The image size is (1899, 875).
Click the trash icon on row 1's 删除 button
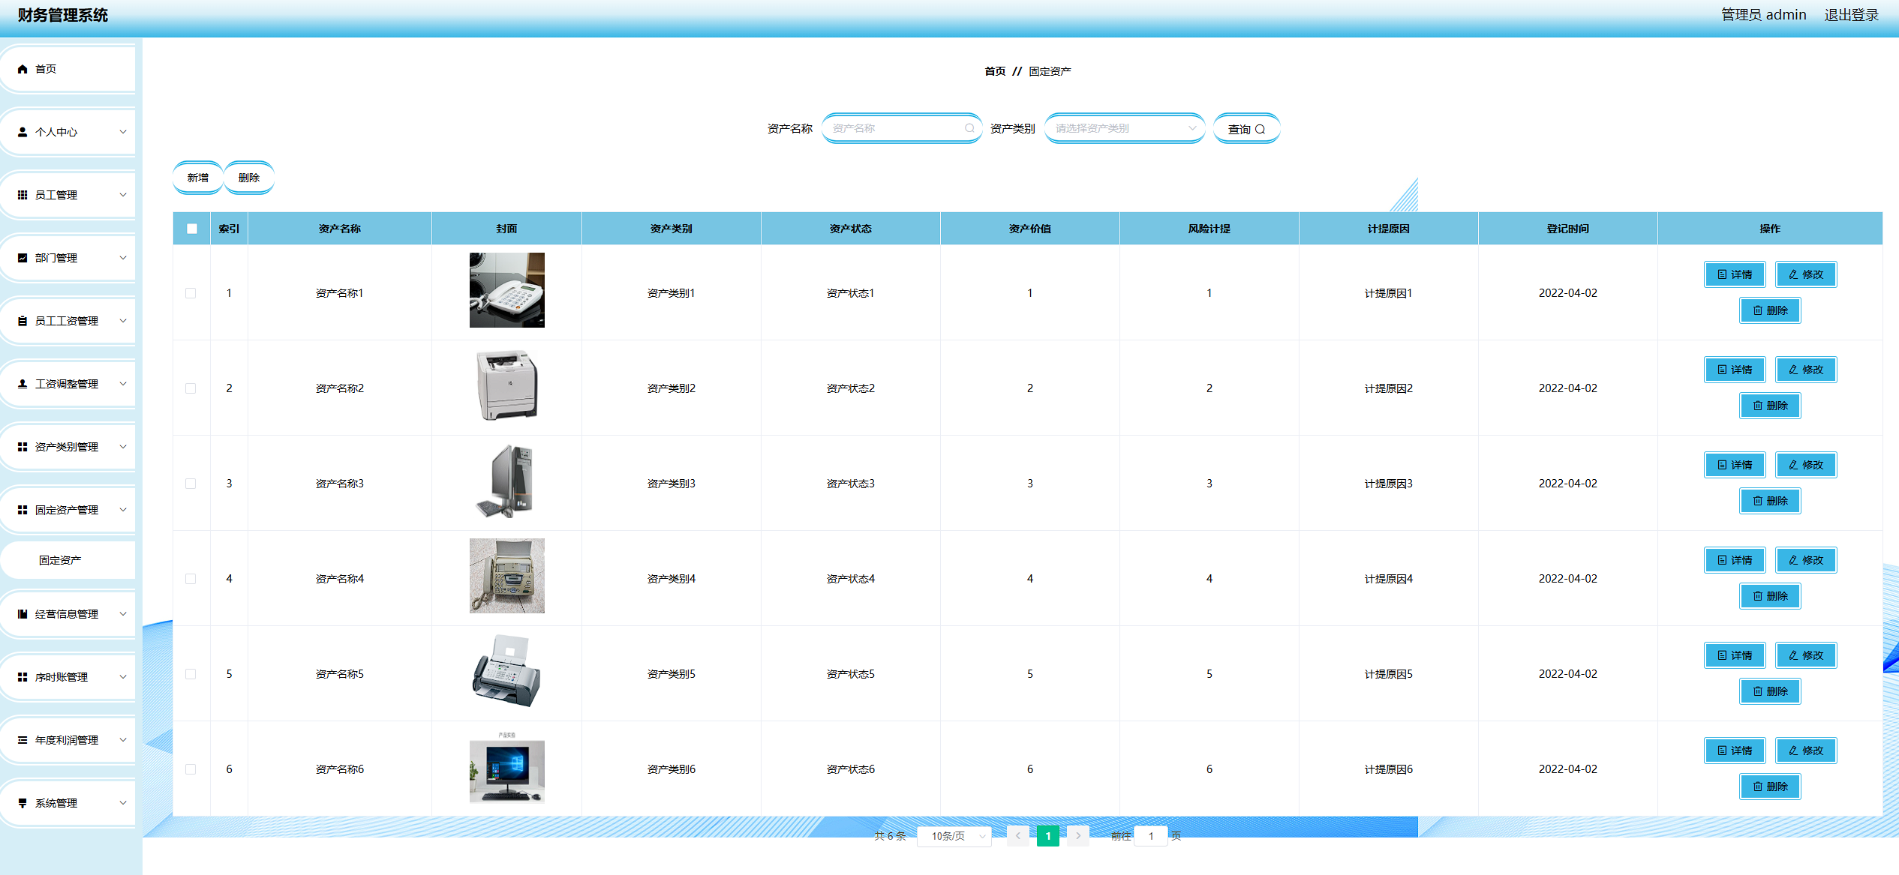click(x=1757, y=310)
